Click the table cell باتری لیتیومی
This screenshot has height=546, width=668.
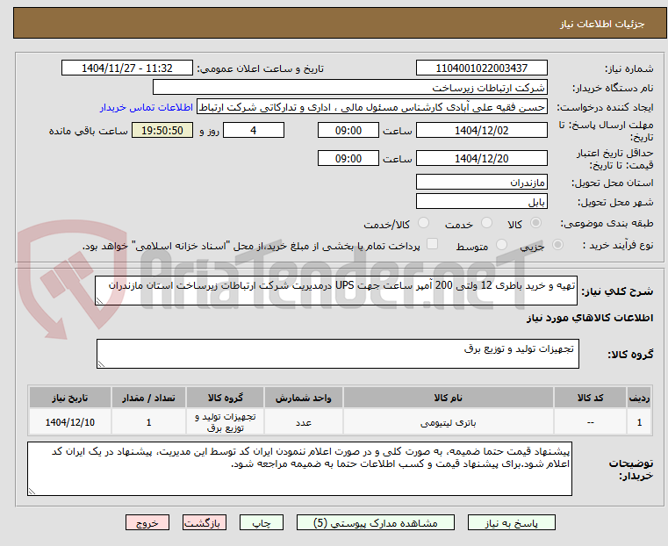tap(449, 422)
